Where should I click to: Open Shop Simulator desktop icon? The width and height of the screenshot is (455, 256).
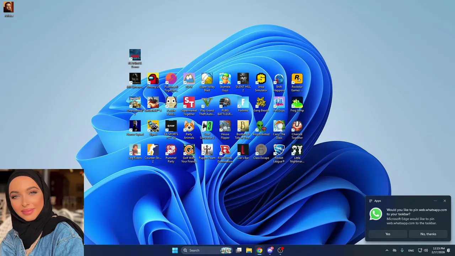tap(261, 82)
